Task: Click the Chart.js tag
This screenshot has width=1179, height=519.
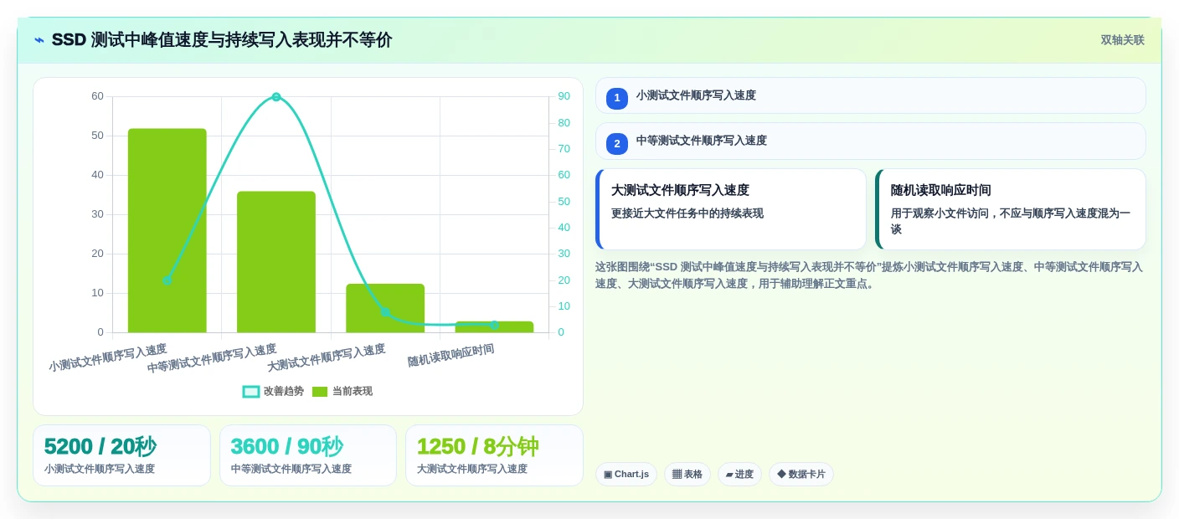Action: pyautogui.click(x=626, y=474)
